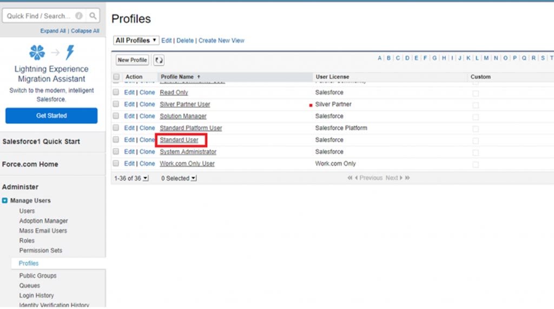Click the view Edit link
Screen dimensions: 554x309
[166, 41]
